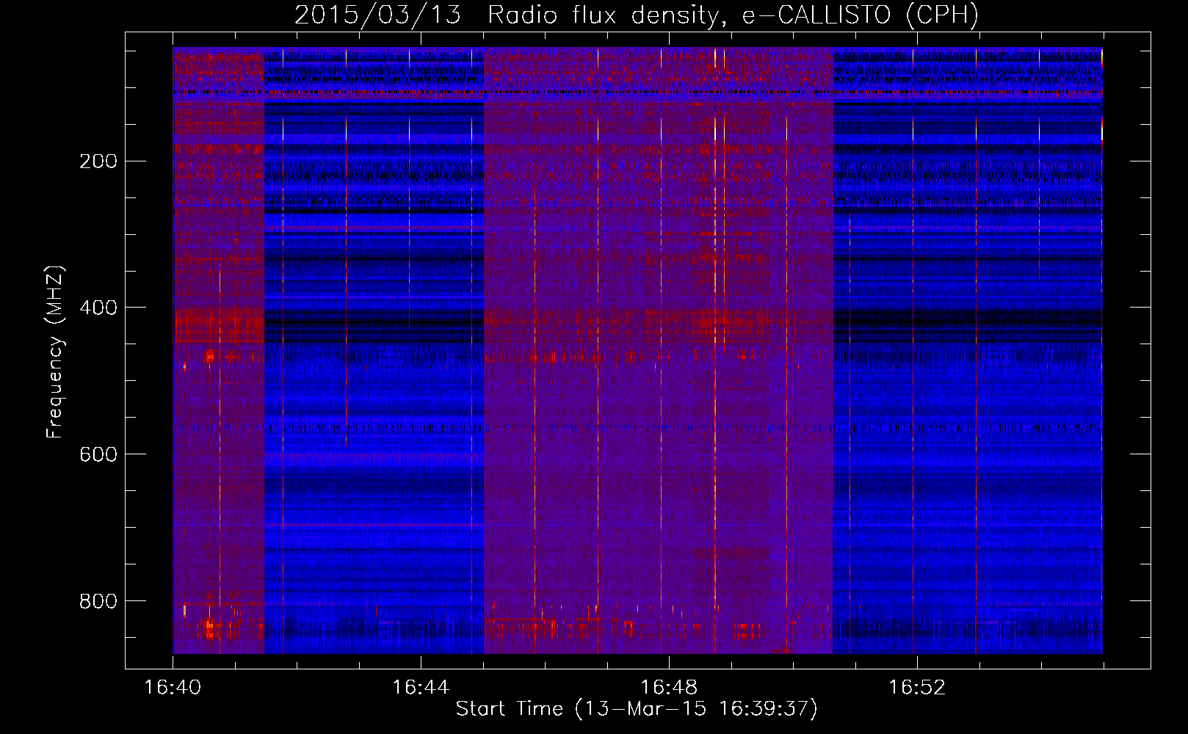
Task: Click the 400 frequency tick label
Action: (x=98, y=308)
